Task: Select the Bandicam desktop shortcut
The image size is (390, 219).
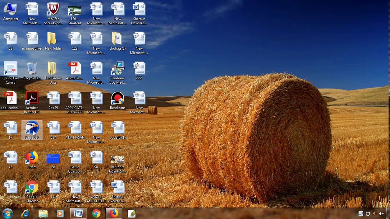Action: (118, 99)
